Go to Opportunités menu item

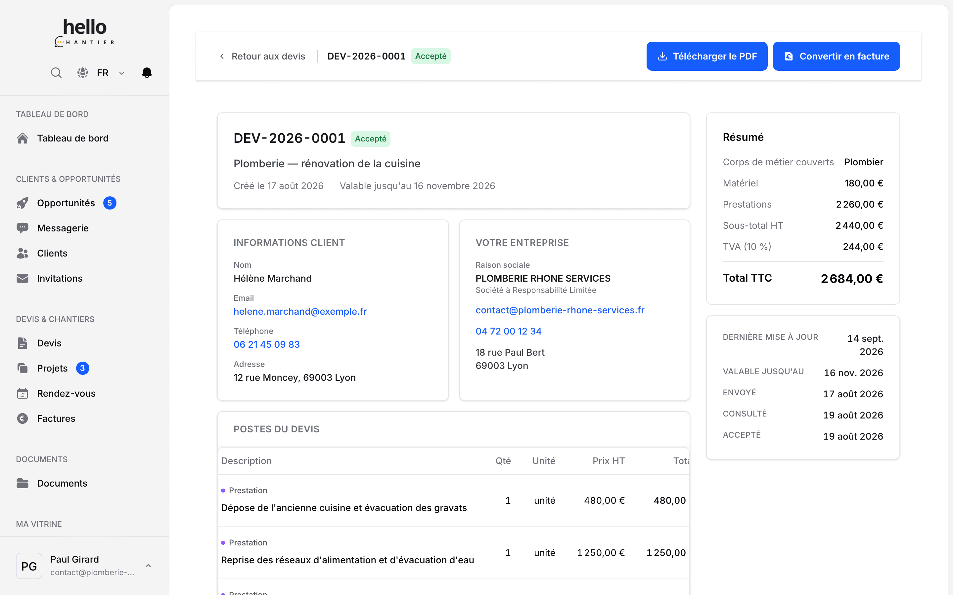[66, 203]
